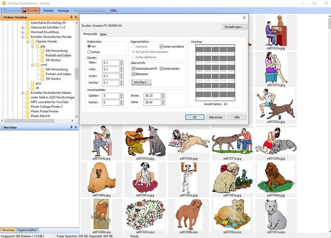Open the Anzeige menu
Image resolution: width=331 pixels, height=238 pixels.
(63, 10)
